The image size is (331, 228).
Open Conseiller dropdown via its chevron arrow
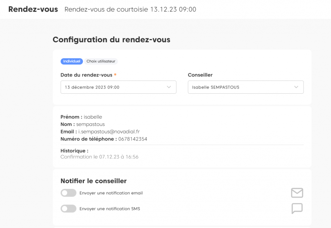[x=296, y=87]
